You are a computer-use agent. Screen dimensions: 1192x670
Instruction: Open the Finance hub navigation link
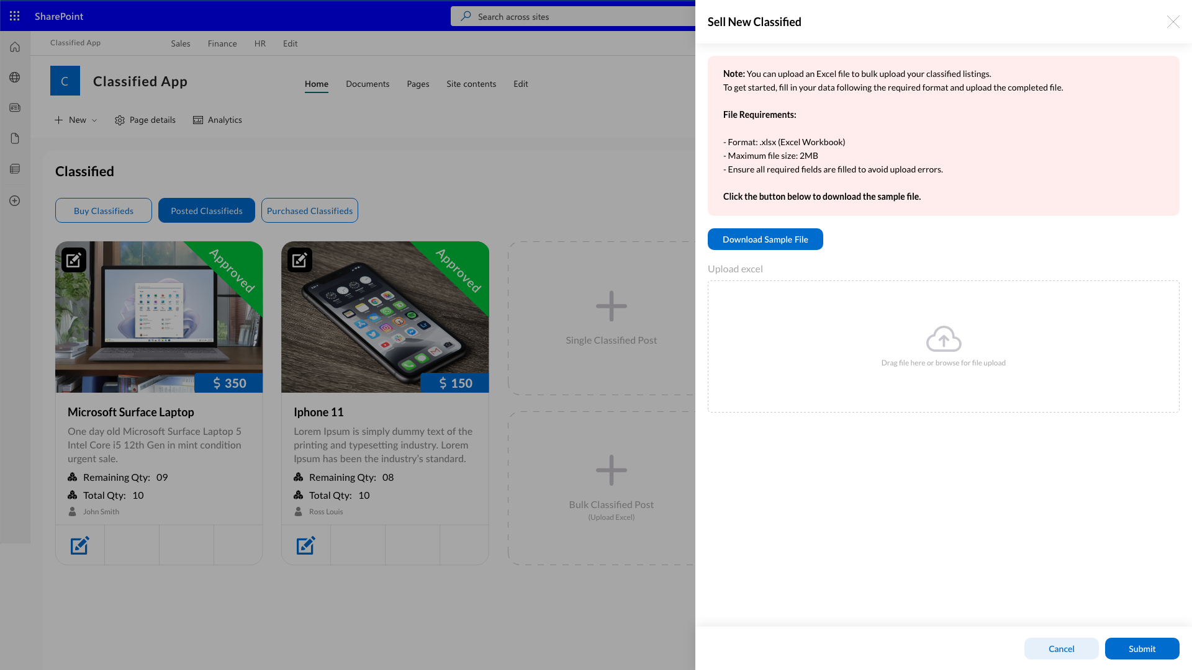222,43
